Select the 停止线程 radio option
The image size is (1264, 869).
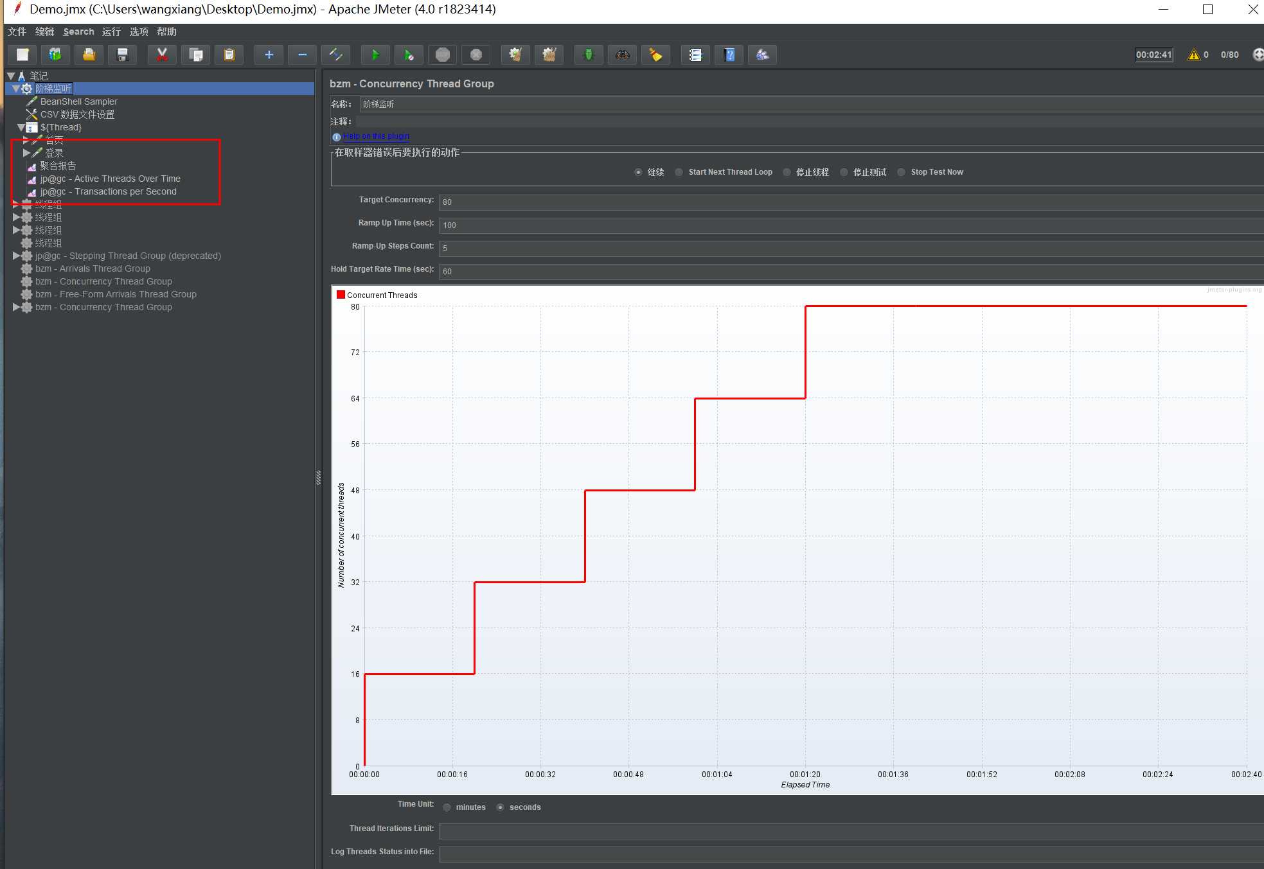(787, 172)
